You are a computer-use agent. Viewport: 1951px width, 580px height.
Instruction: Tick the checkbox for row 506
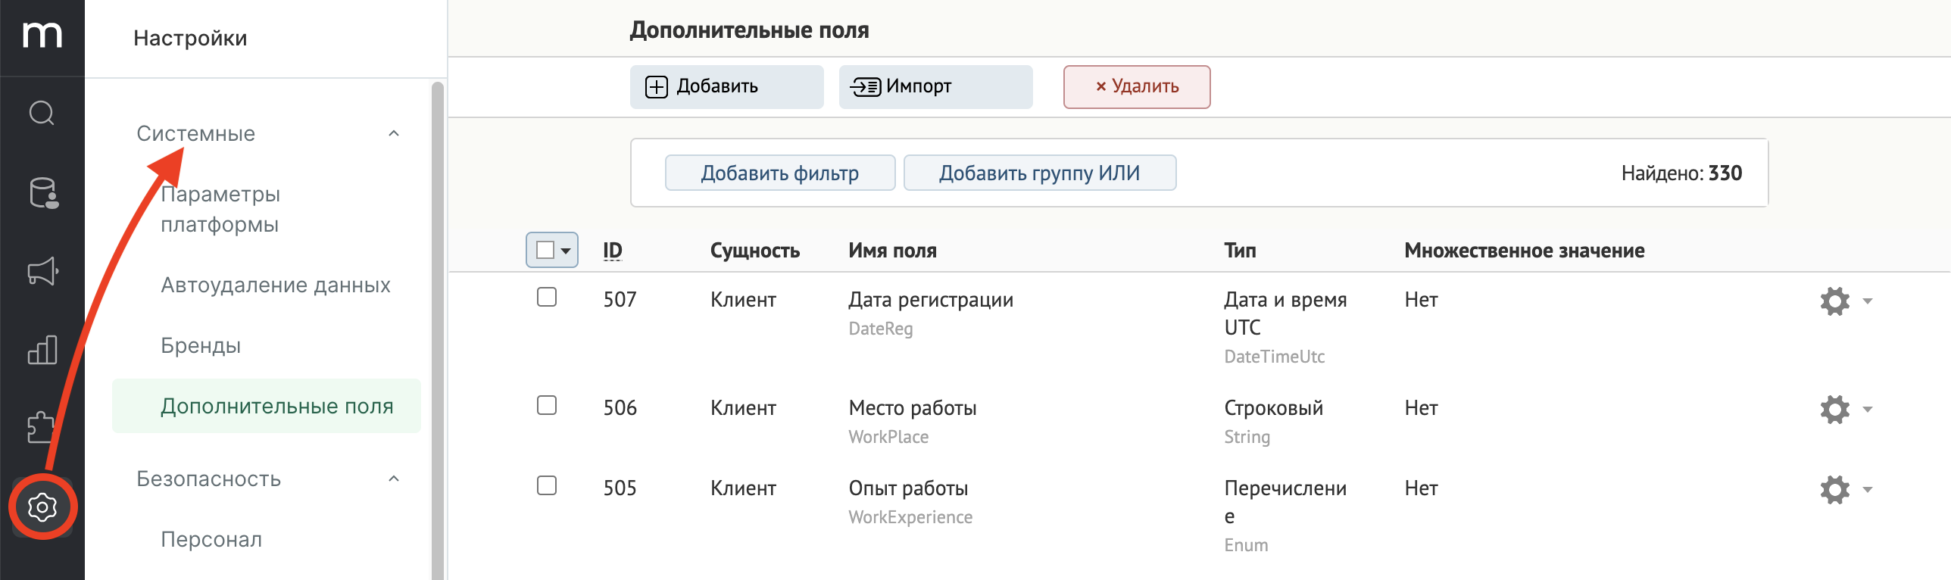click(x=547, y=405)
